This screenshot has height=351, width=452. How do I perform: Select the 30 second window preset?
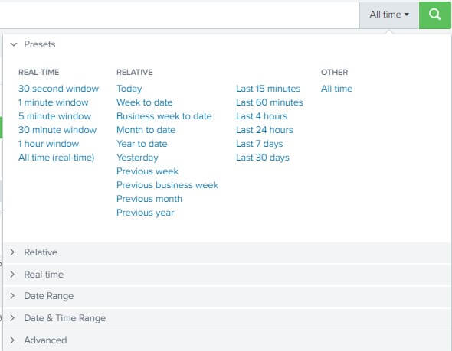click(58, 89)
